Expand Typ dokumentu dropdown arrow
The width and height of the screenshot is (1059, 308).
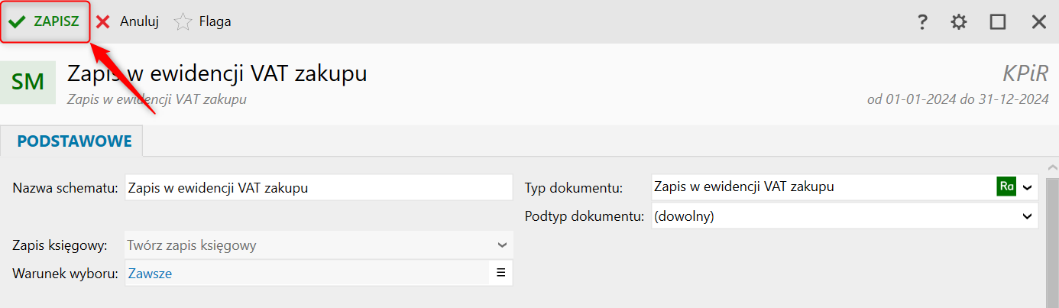click(x=1027, y=186)
